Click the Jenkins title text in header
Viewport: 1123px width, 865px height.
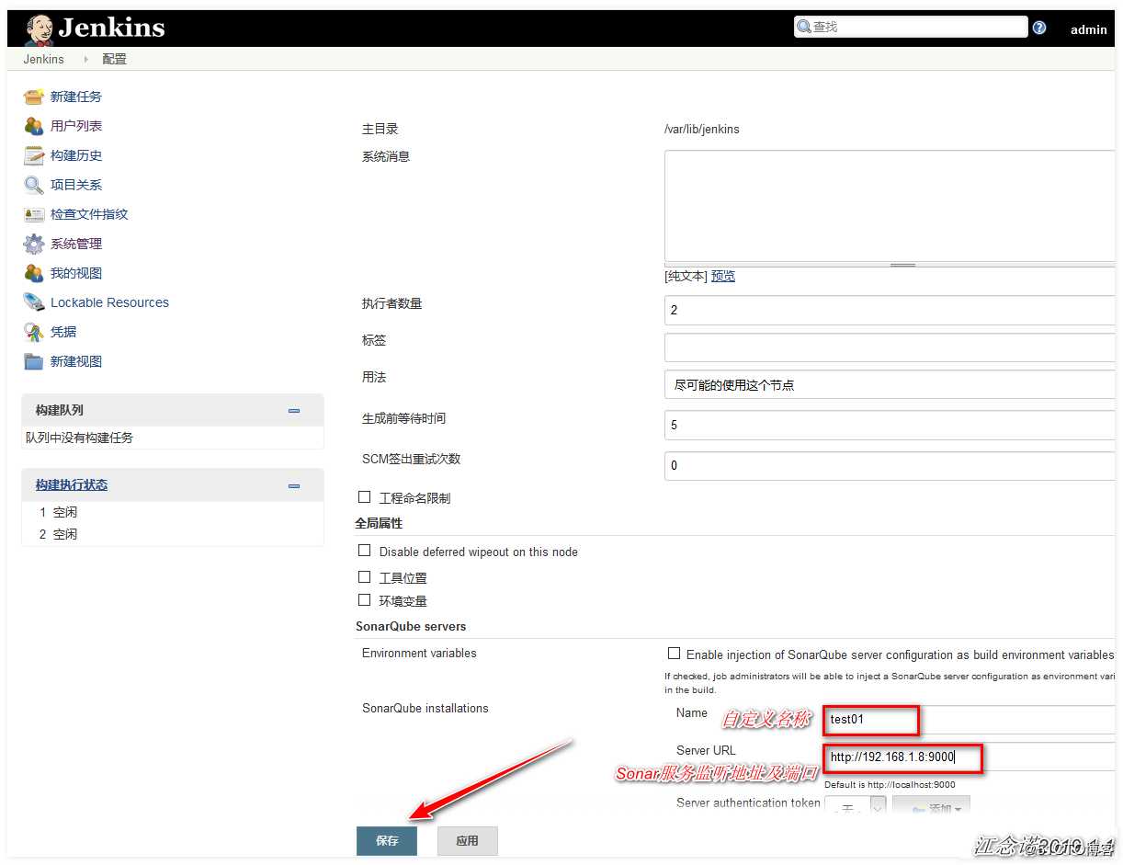[x=111, y=28]
